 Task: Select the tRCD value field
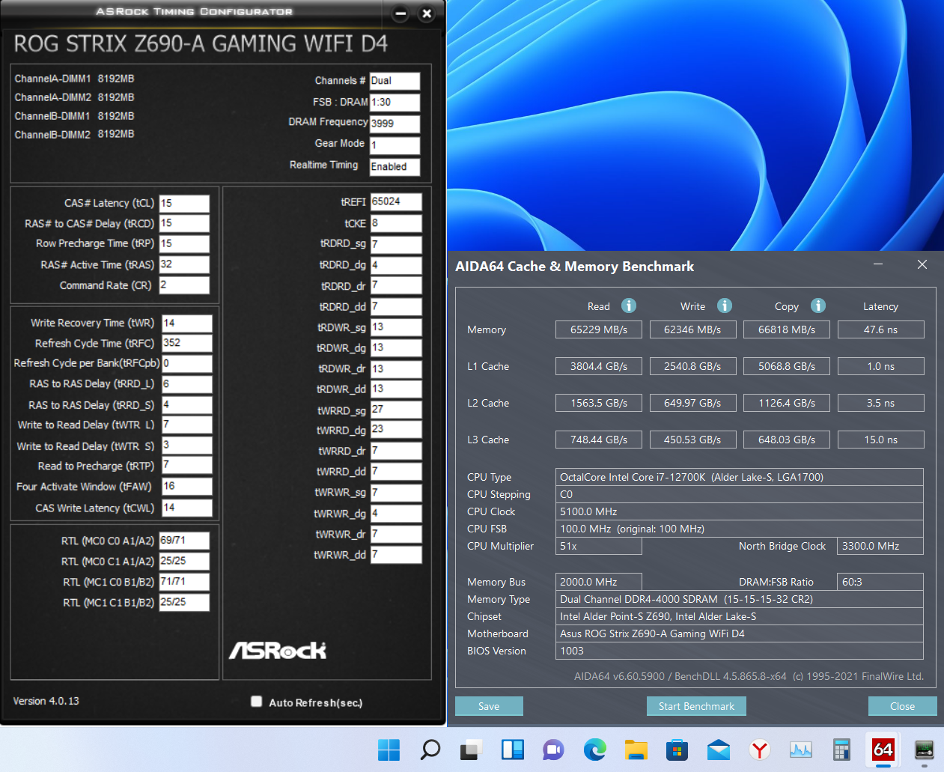click(184, 223)
